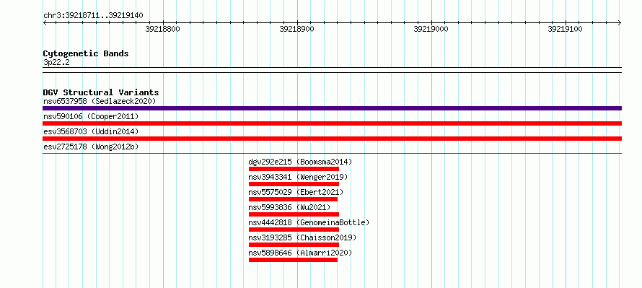The width and height of the screenshot is (642, 288).
Task: Select the red bar under nsv590106
Action: [x=332, y=123]
